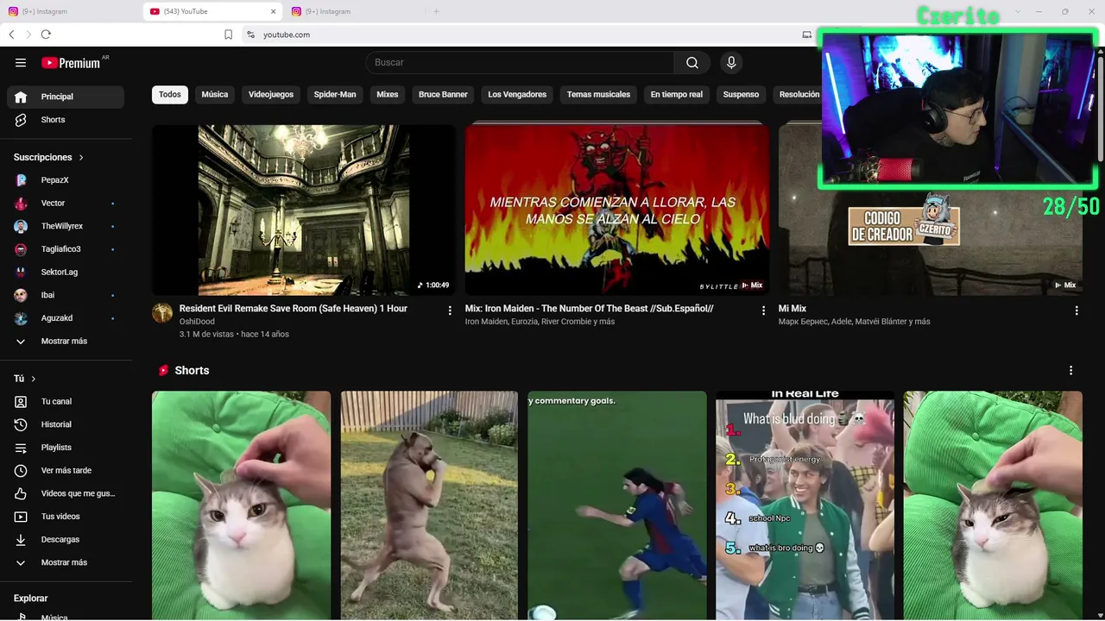The width and height of the screenshot is (1105, 621).
Task: Filter feed by Música chip
Action: [215, 95]
